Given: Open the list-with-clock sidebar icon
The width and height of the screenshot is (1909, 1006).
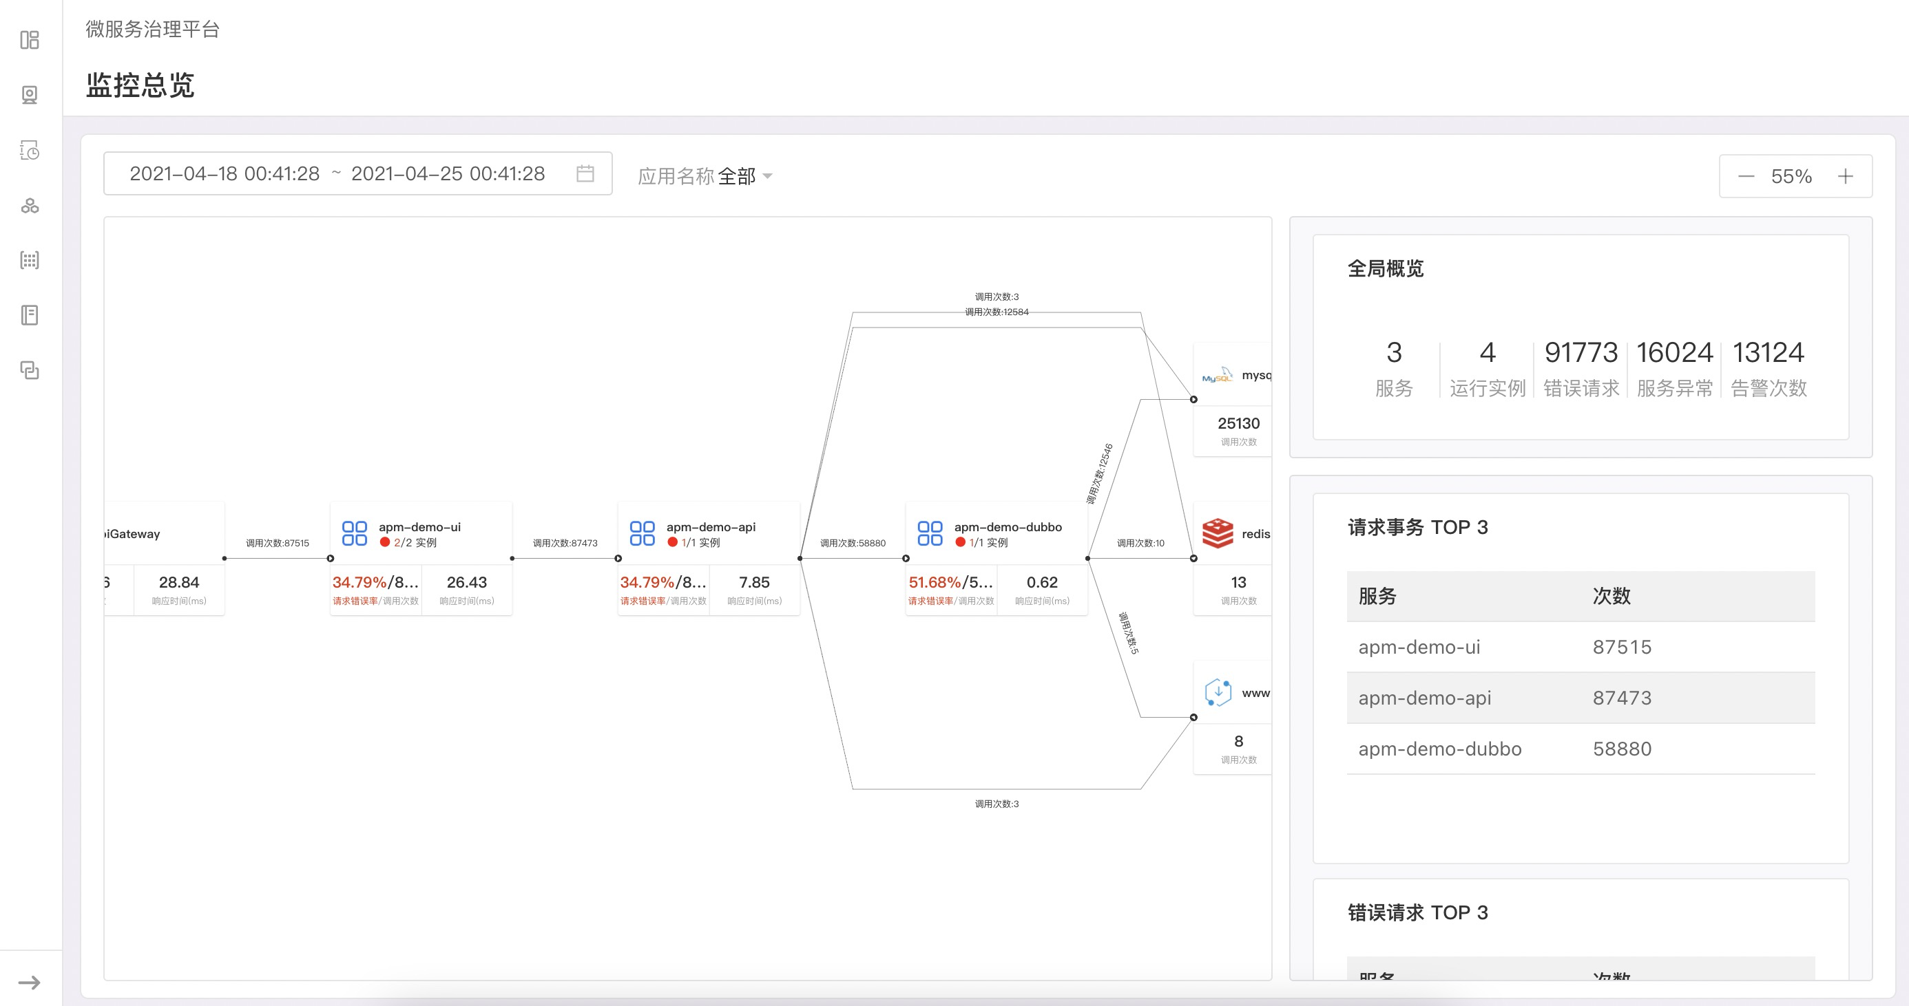Looking at the screenshot, I should (30, 150).
